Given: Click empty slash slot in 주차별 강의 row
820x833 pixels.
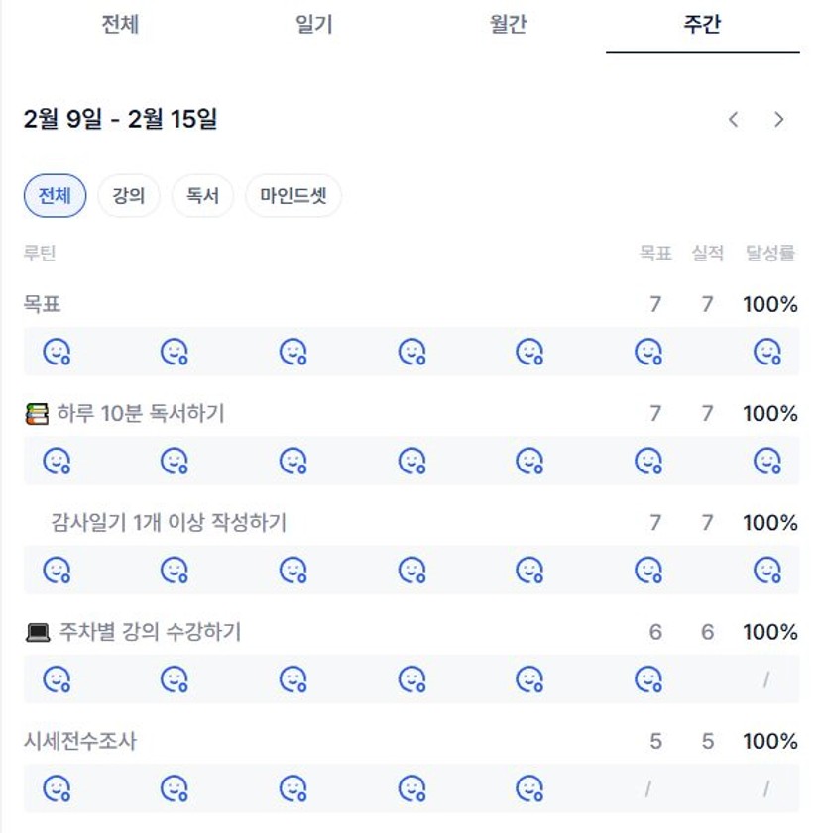Looking at the screenshot, I should [766, 679].
